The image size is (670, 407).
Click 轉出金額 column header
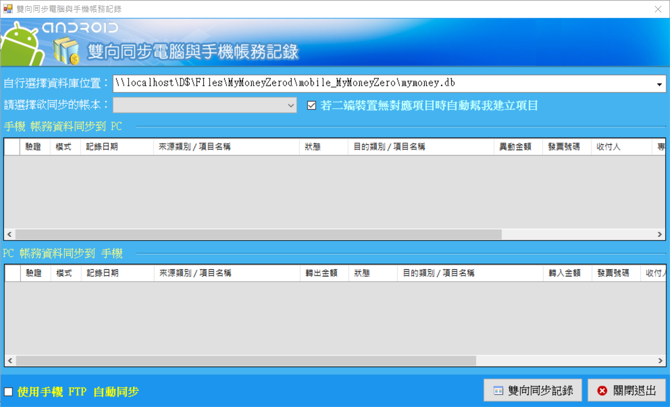pos(324,273)
